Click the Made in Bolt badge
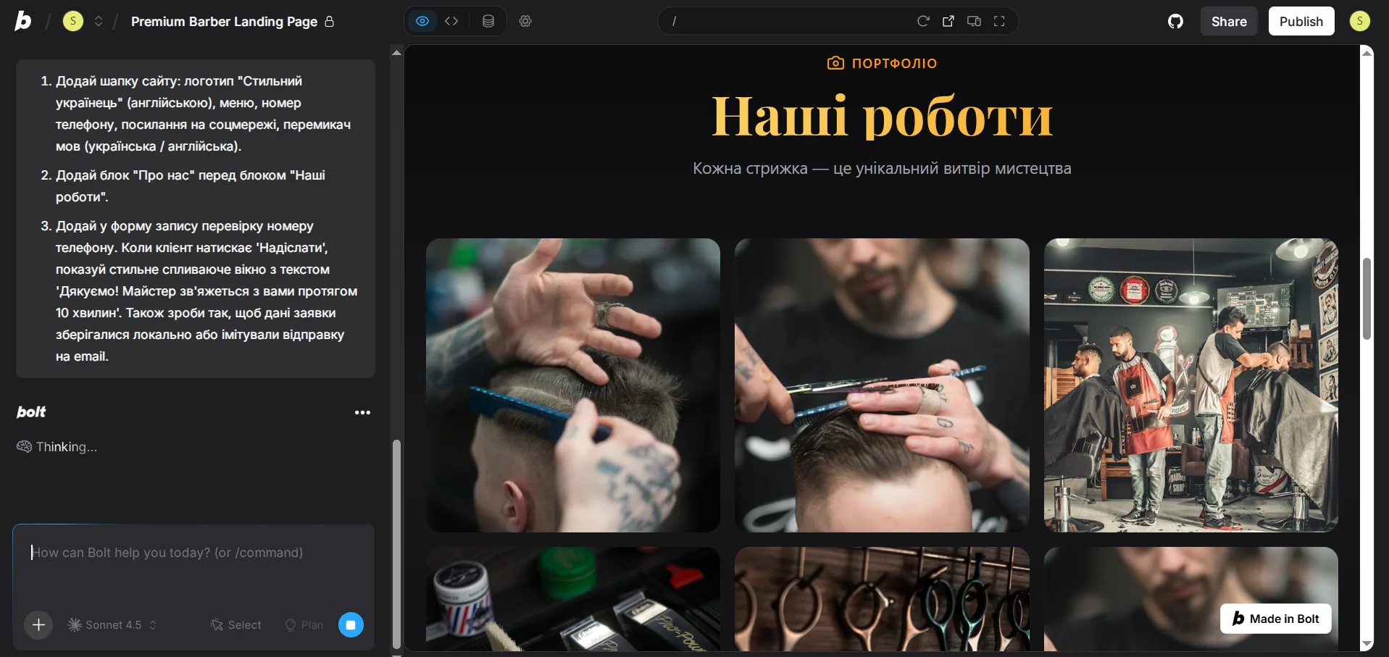This screenshot has height=657, width=1389. tap(1275, 618)
